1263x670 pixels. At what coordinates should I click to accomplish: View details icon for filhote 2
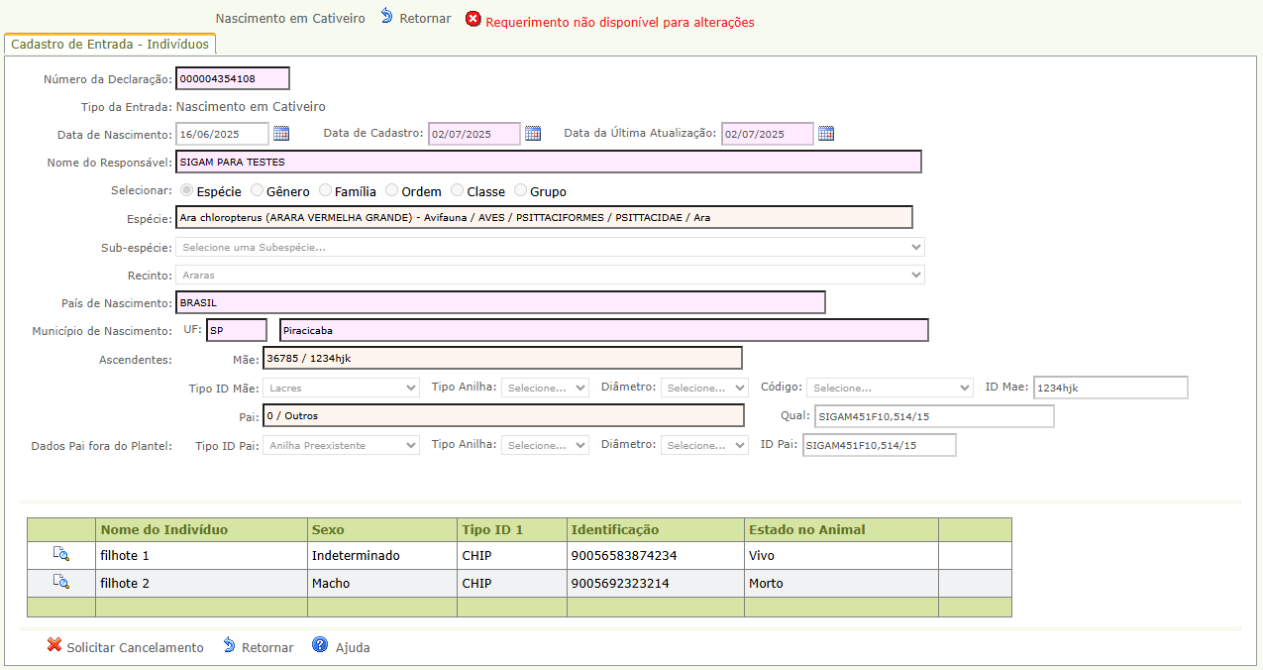(x=61, y=583)
